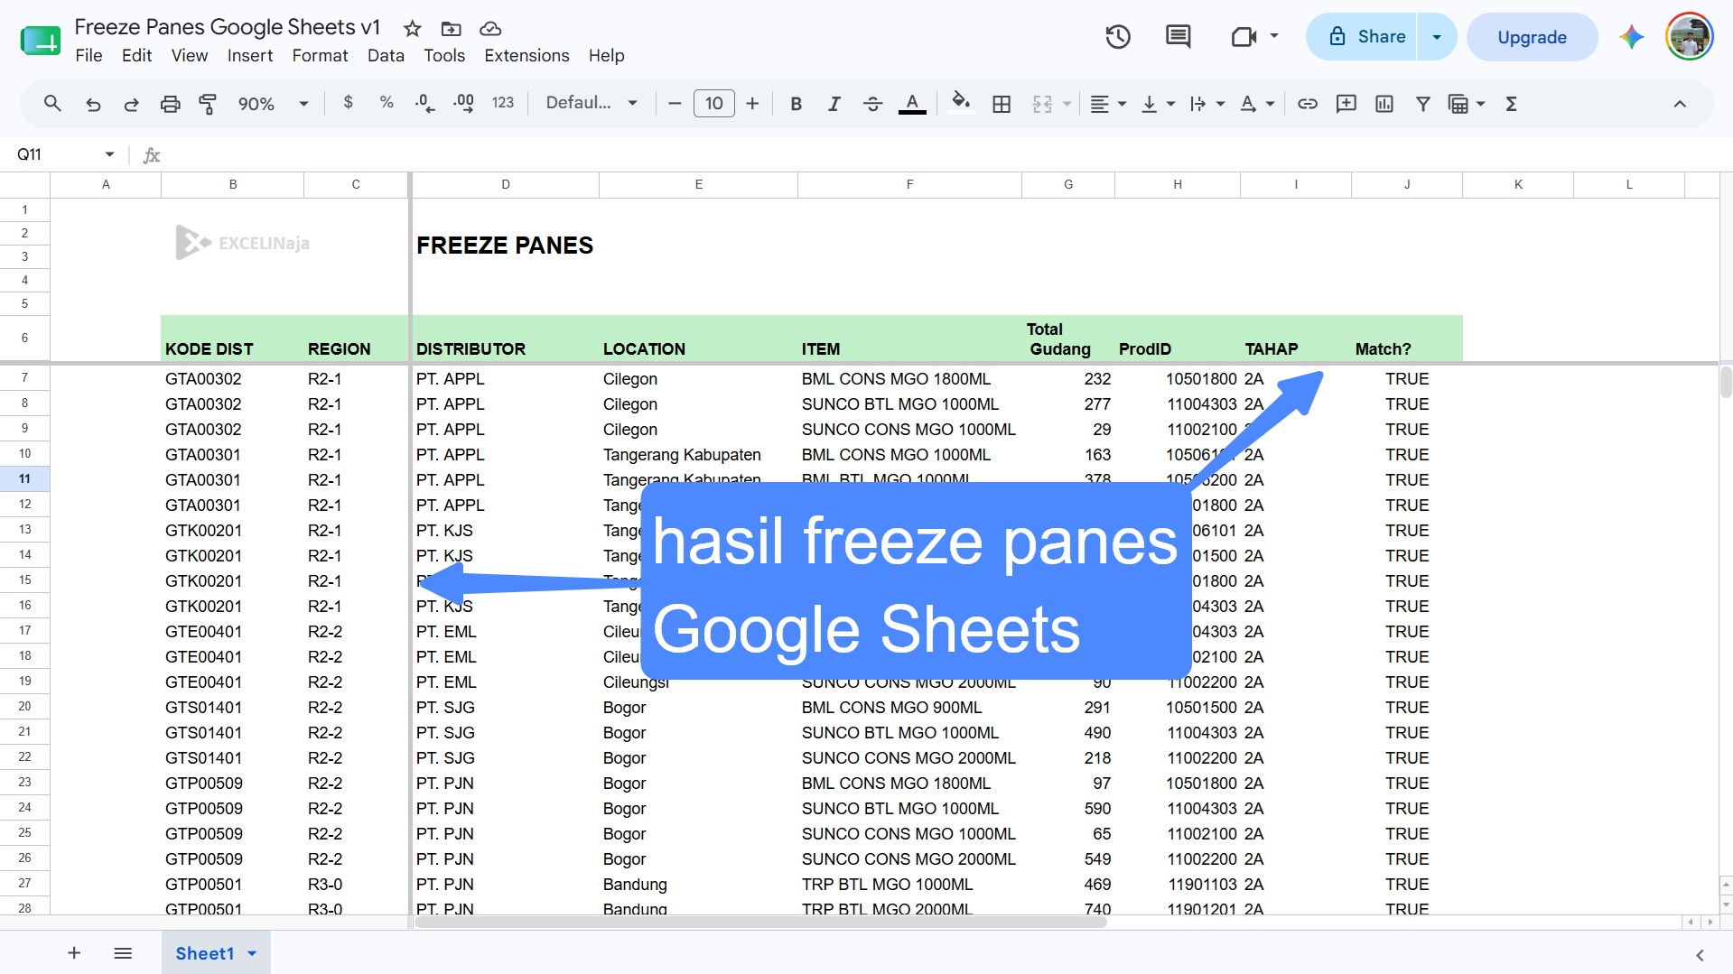Image resolution: width=1733 pixels, height=974 pixels.
Task: Insert chart icon
Action: point(1384,104)
